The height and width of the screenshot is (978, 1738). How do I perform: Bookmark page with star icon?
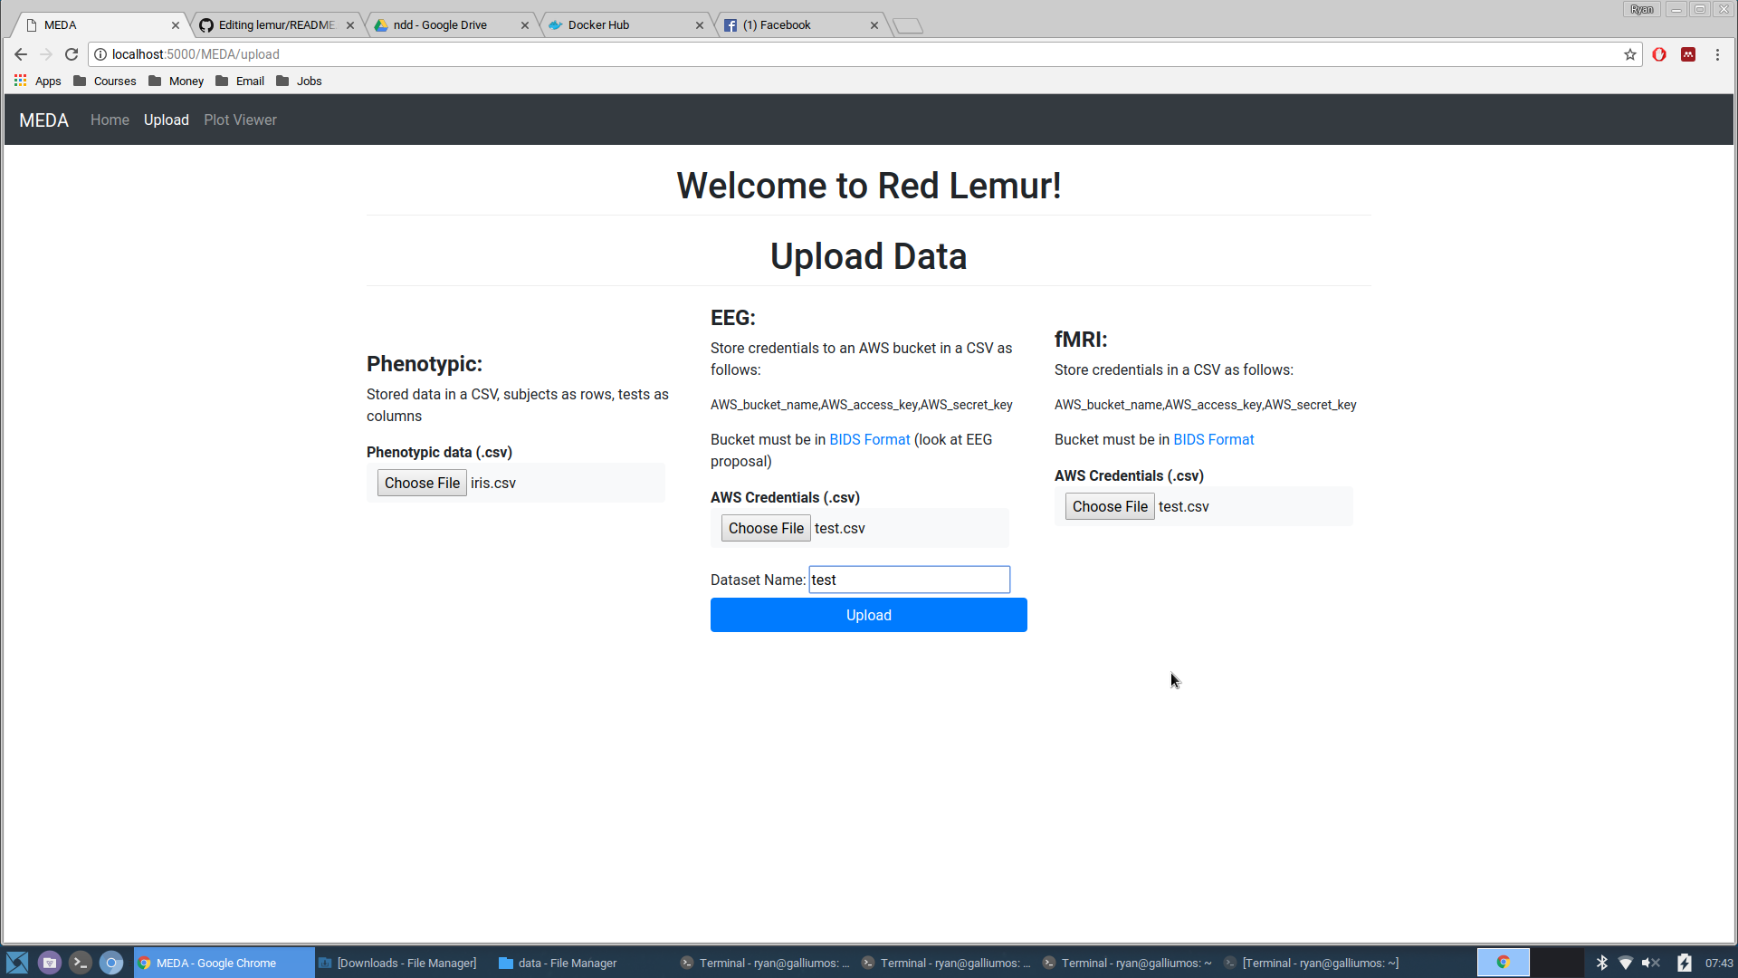tap(1630, 54)
